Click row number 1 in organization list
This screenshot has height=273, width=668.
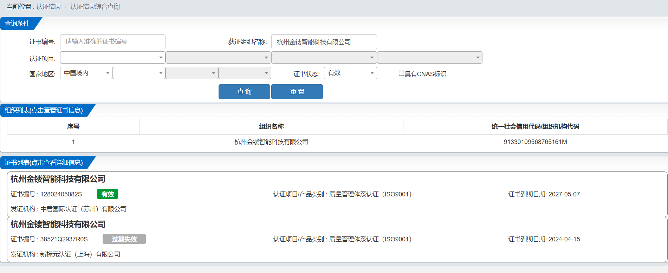pos(73,142)
